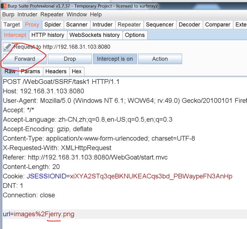Open the Sequencer tab
The width and height of the screenshot is (247, 229).
160,25
